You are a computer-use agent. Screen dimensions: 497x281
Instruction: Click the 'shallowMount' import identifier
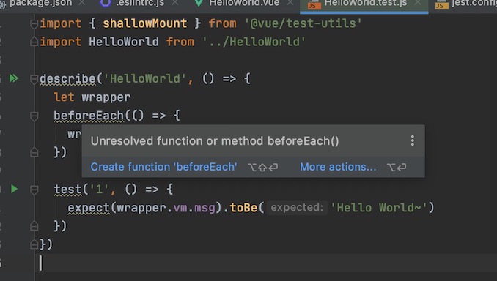[x=145, y=23]
